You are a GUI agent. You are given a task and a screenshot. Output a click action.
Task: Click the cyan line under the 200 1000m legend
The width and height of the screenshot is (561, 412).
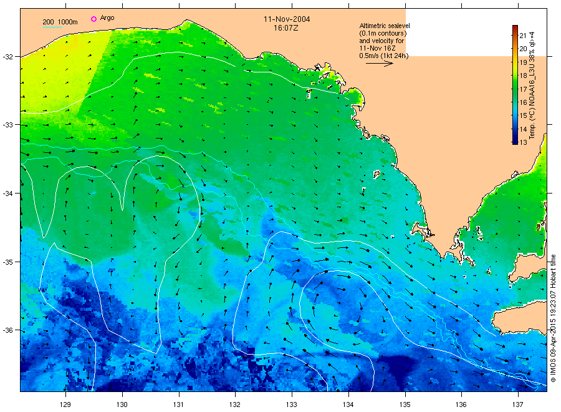52,27
